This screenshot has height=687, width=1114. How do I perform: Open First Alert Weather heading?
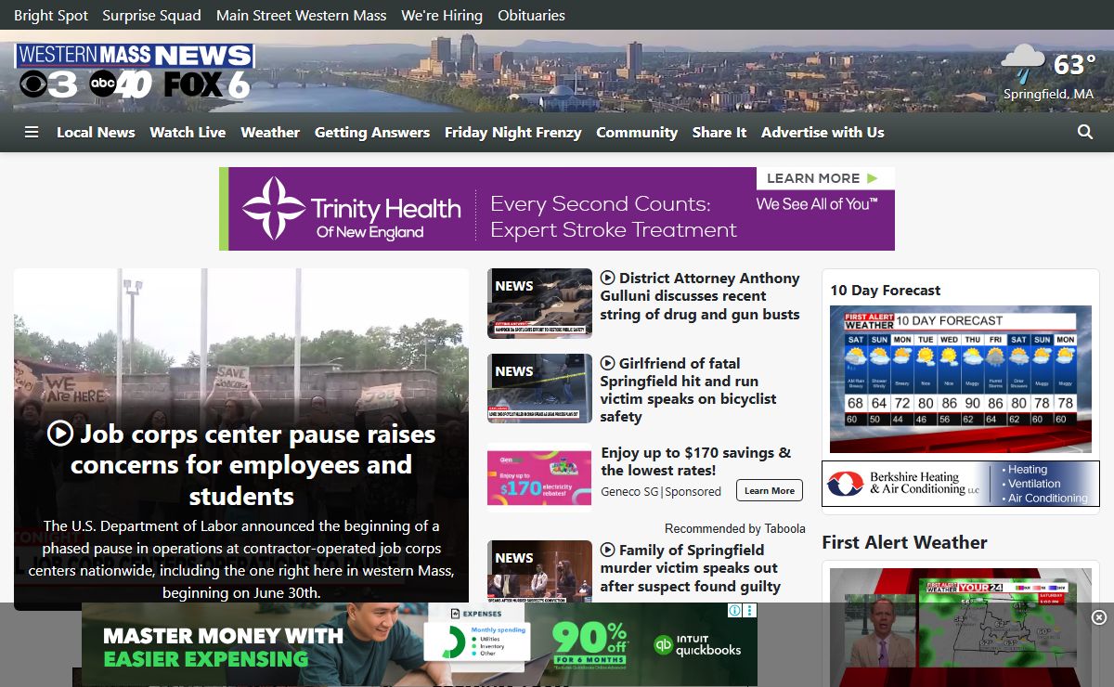pyautogui.click(x=904, y=542)
